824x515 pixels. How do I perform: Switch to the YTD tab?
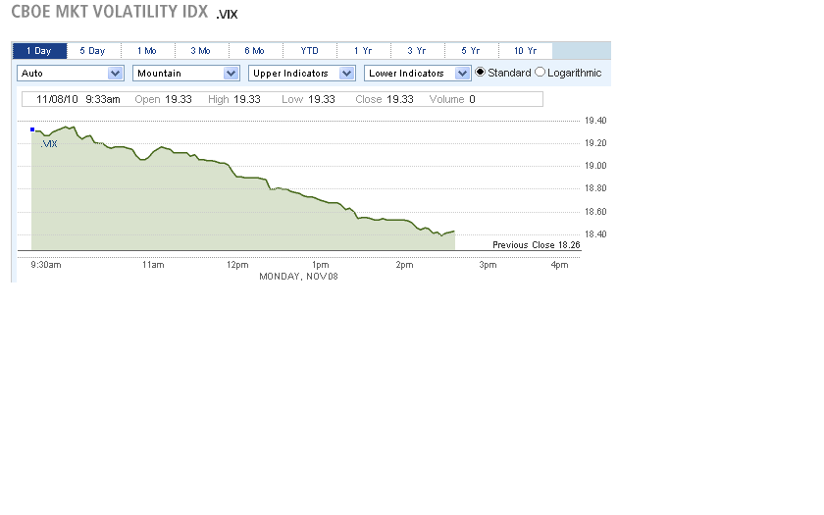pyautogui.click(x=310, y=51)
